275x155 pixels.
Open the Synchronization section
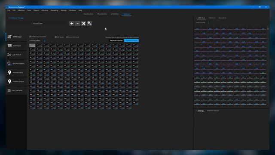(x=16, y=64)
